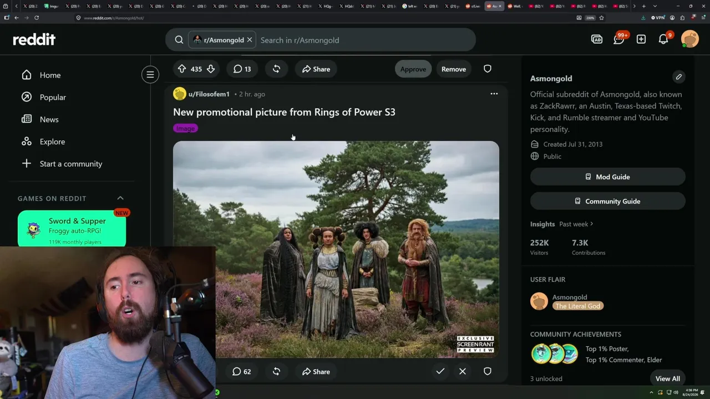Open News in the sidebar
Screen dimensions: 710x399
point(49,119)
